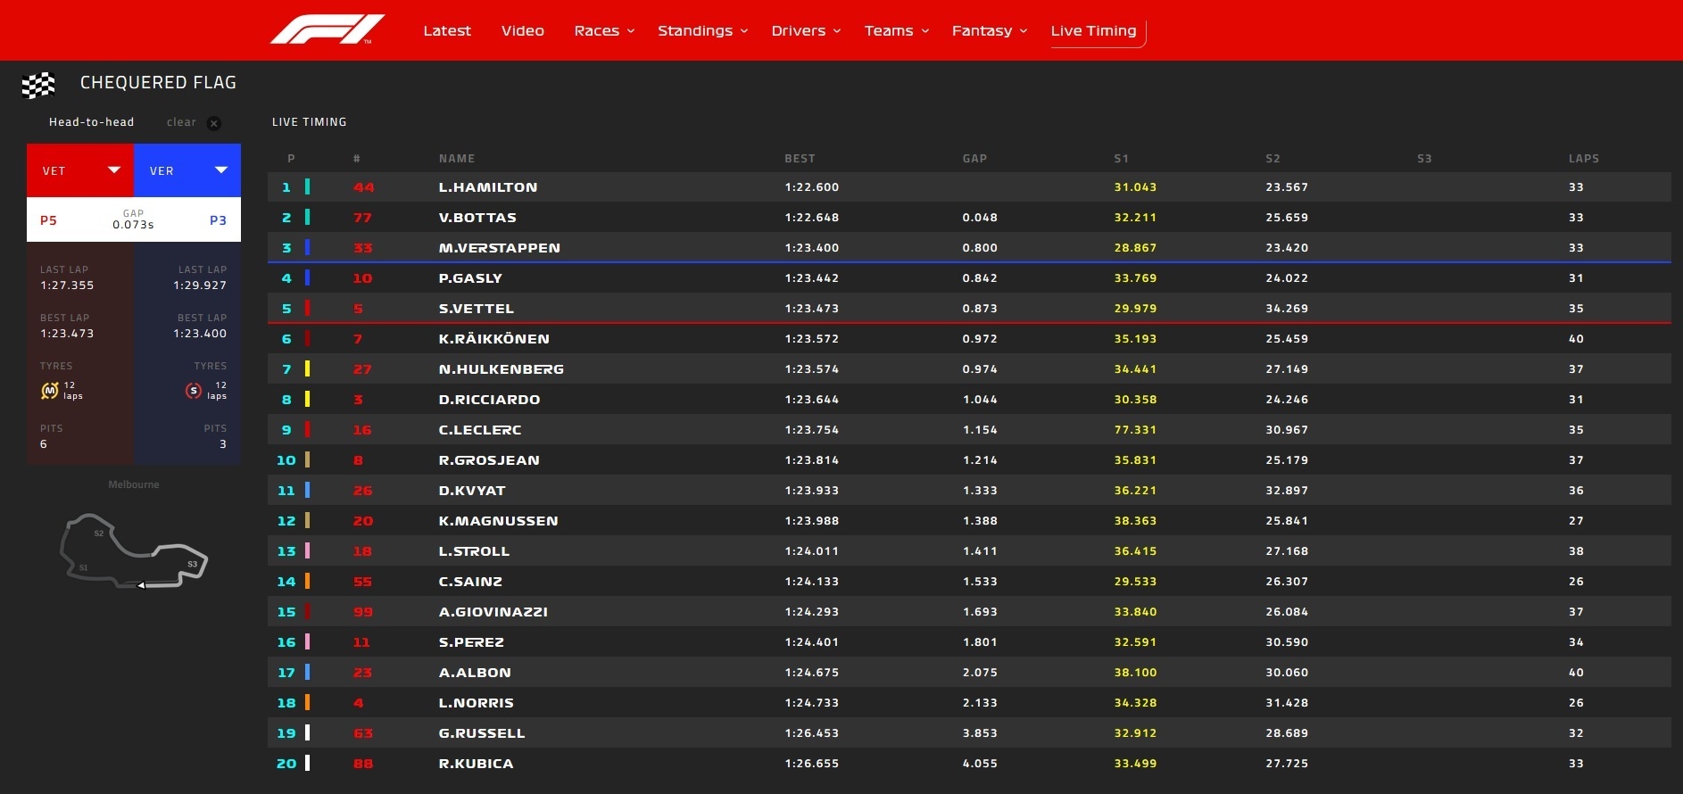Expand the Fantasy menu
The image size is (1683, 794).
(990, 30)
